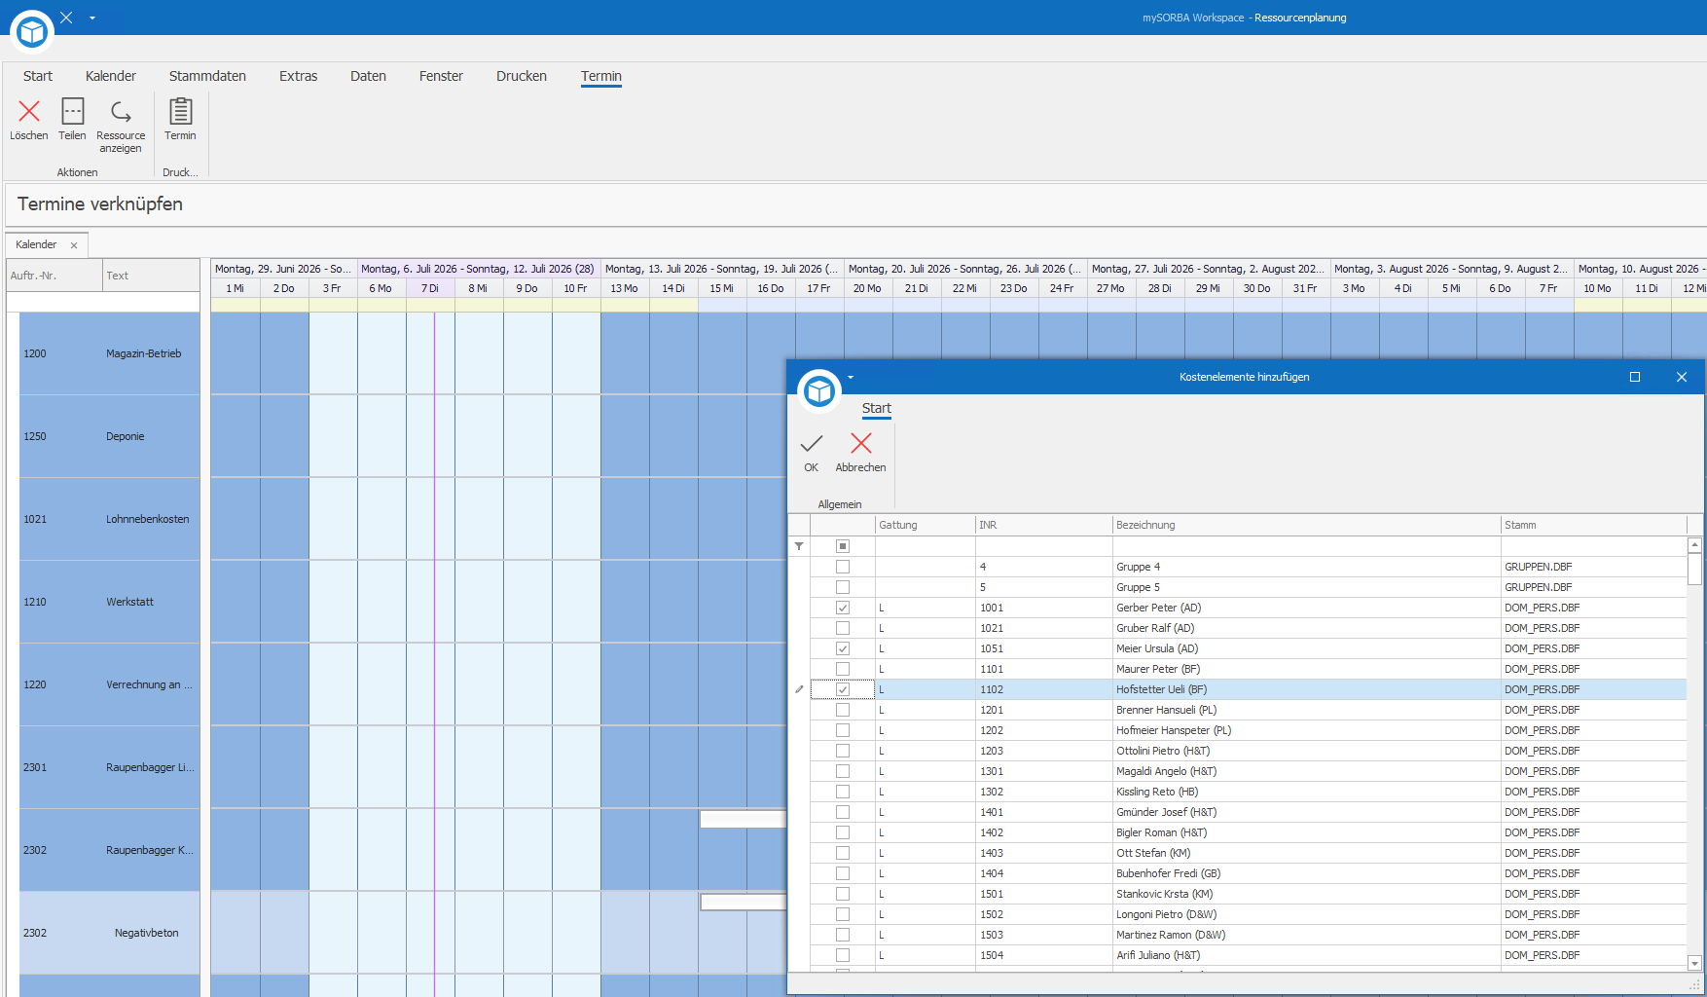
Task: Select the Termin ribbon tab
Action: 601,76
